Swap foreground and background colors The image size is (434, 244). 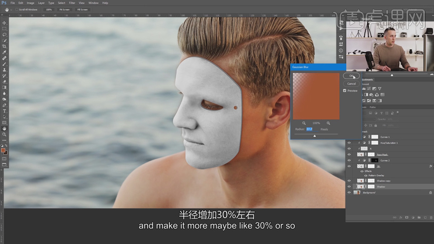click(x=6, y=146)
